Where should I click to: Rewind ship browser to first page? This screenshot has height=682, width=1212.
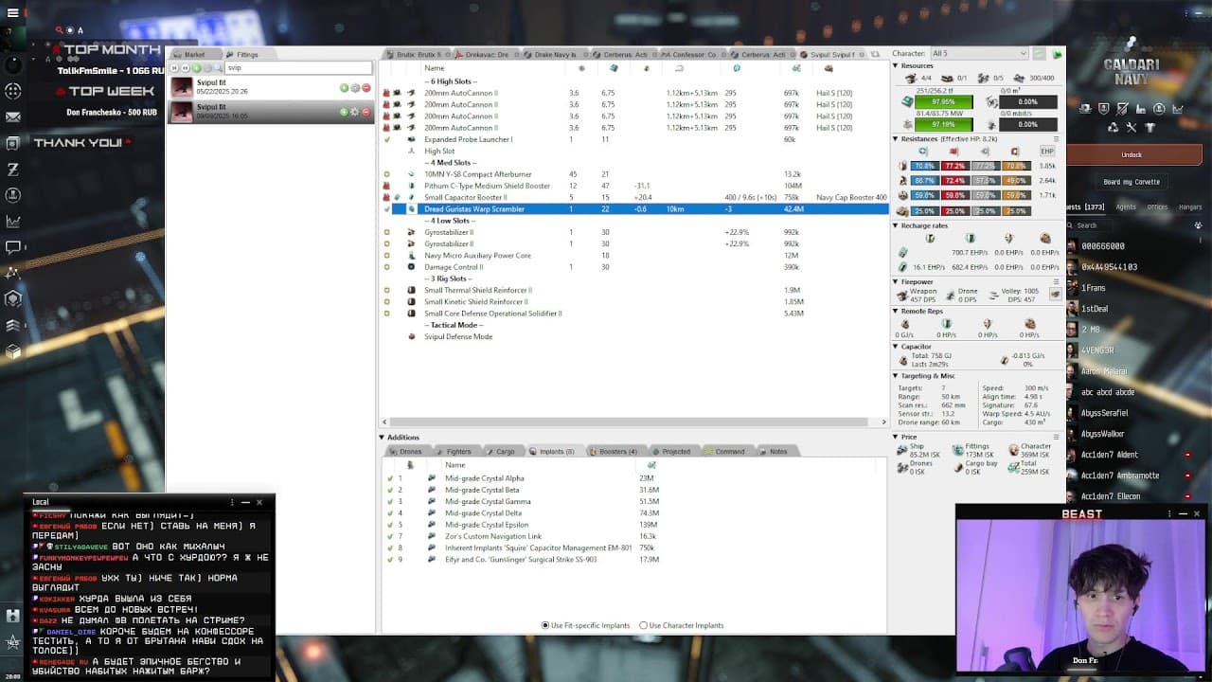pos(176,68)
